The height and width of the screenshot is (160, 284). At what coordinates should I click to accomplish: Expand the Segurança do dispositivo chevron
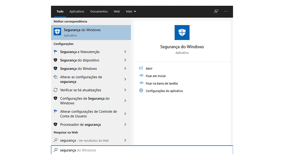point(125,60)
